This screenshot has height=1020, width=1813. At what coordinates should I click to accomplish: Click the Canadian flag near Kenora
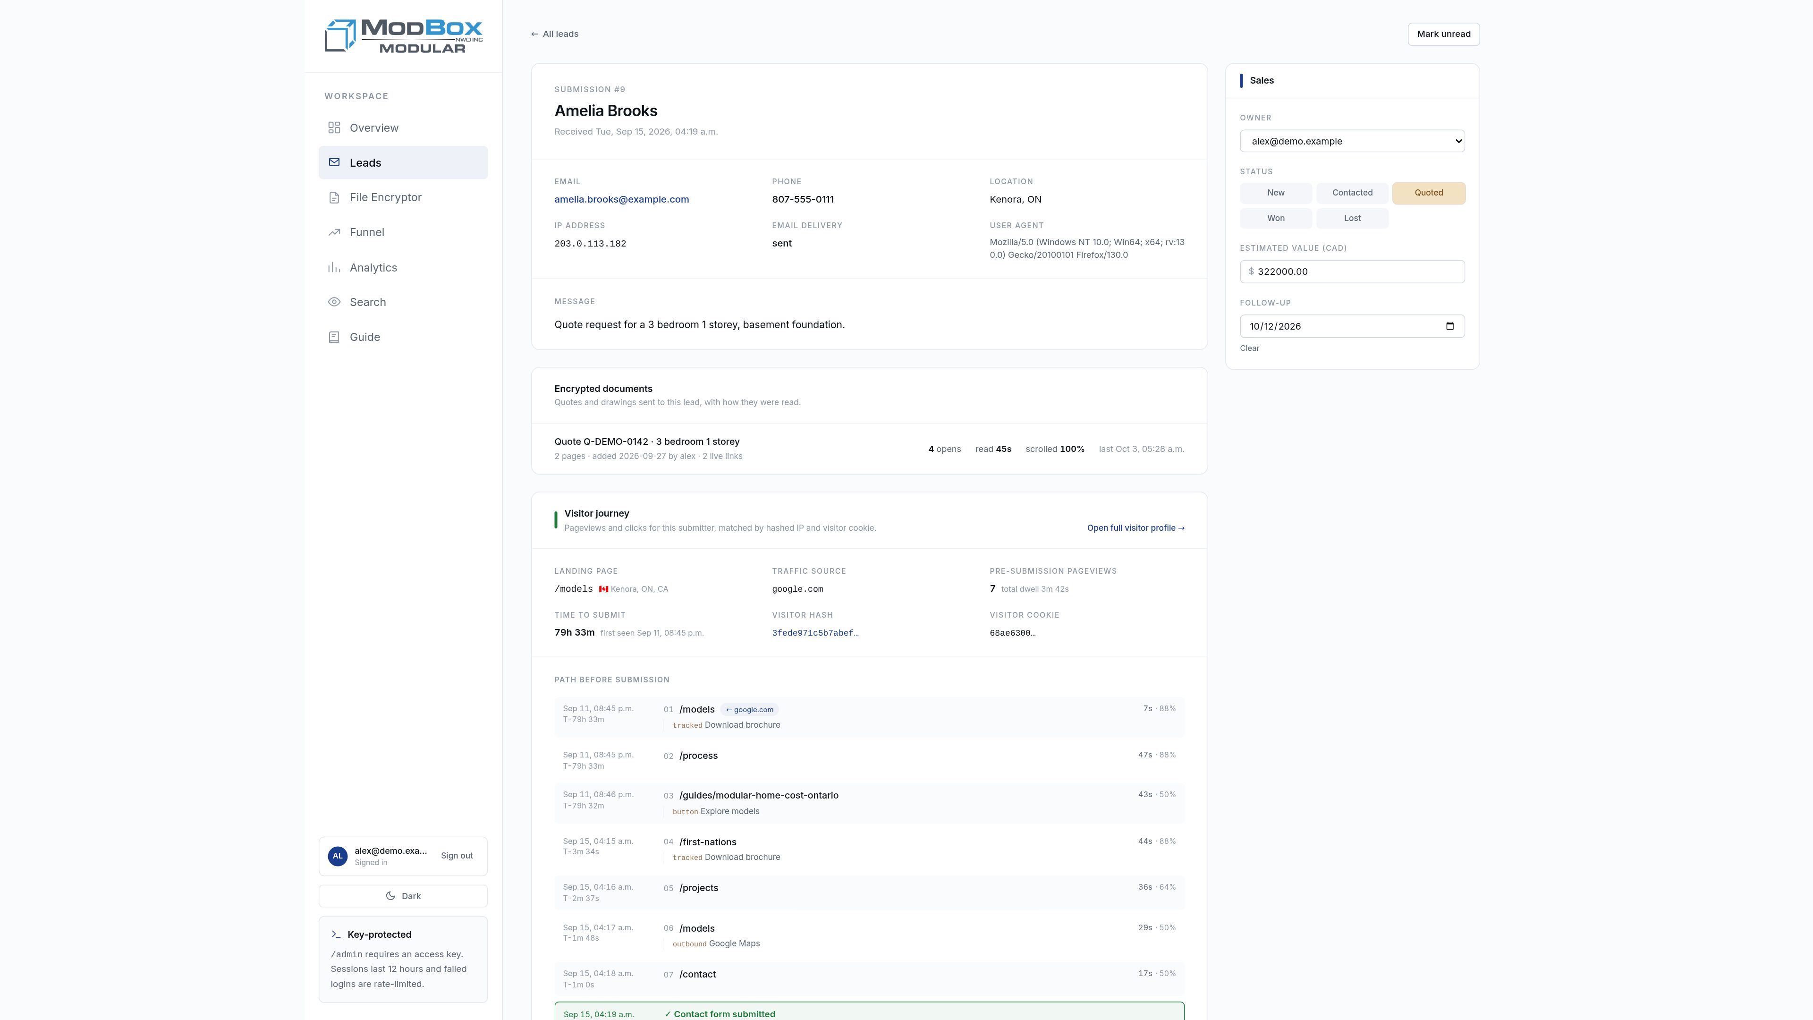point(603,589)
